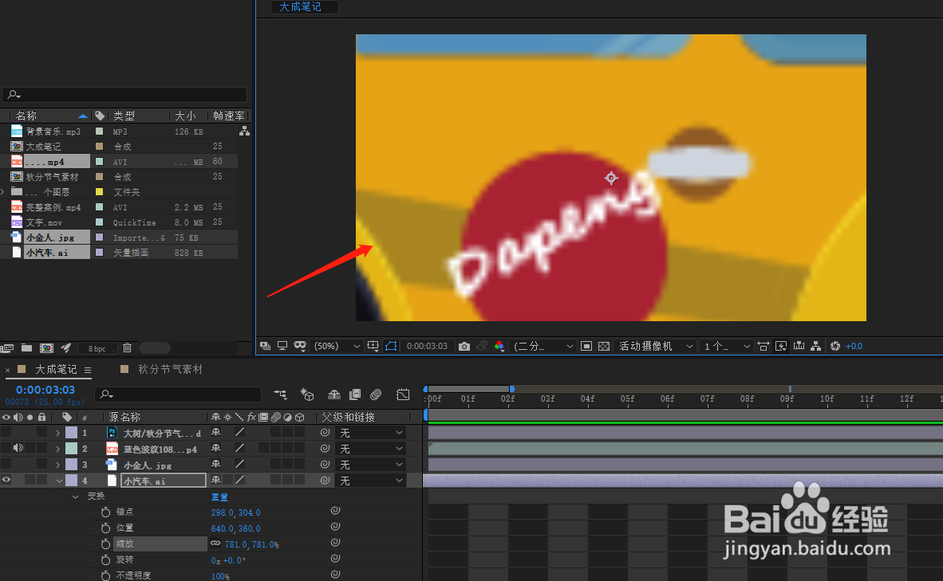The image size is (943, 581).
Task: Toggle visibility eye box for layer 1
Action: tap(6, 432)
